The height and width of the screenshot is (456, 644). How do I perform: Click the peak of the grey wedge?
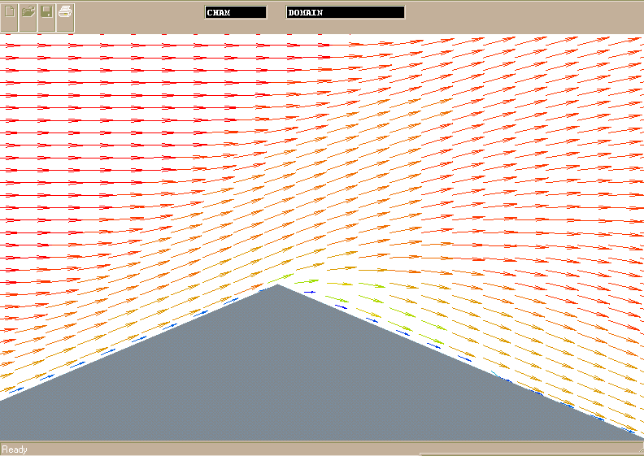click(278, 285)
